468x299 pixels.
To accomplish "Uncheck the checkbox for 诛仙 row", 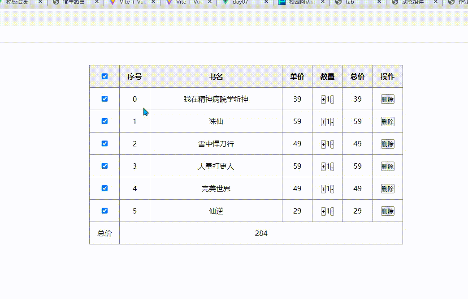I will (x=104, y=121).
